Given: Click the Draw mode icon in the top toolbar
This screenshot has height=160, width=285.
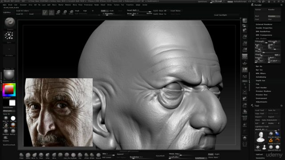Looking at the screenshot, I should pyautogui.click(x=52, y=12).
